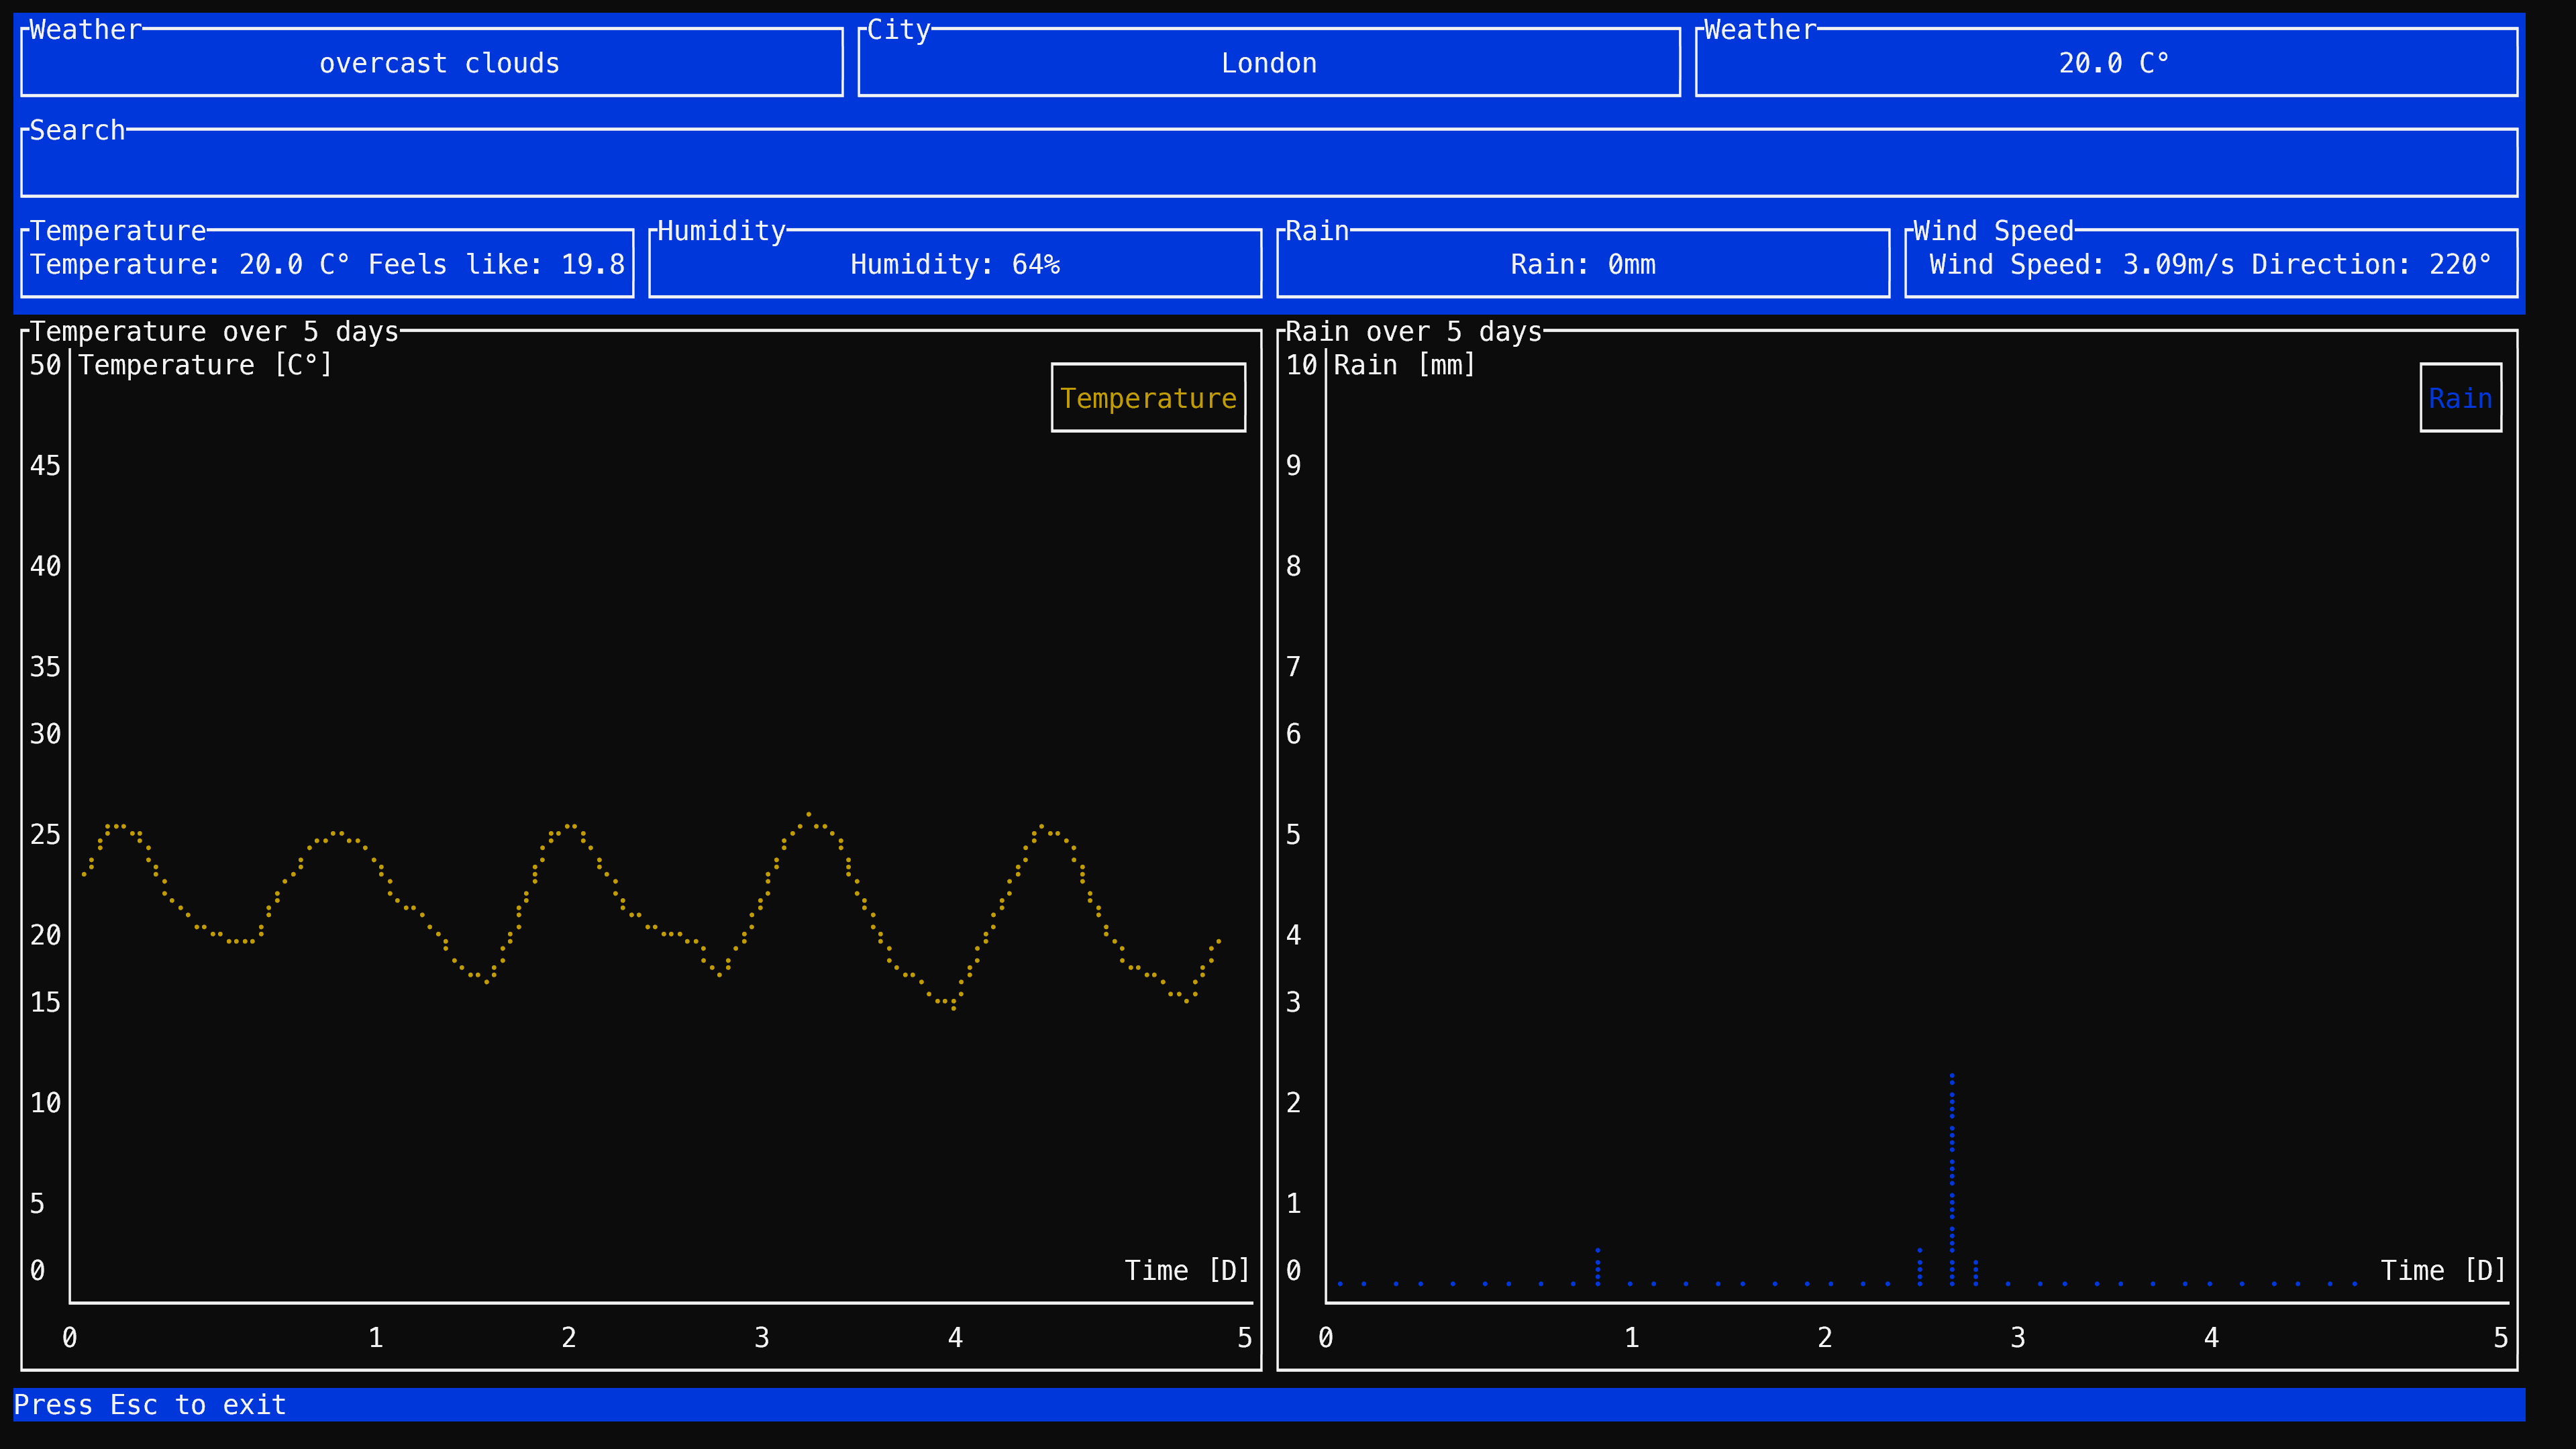Click the Search input field
Image resolution: width=2576 pixels, height=1449 pixels.
point(1268,163)
